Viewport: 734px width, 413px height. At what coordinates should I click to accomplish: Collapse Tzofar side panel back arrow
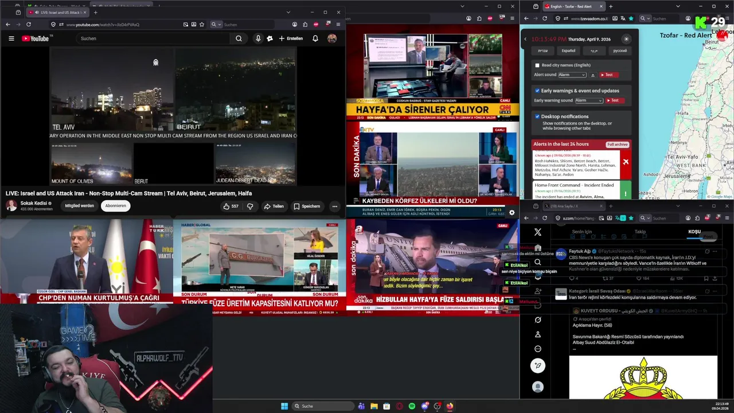point(525,39)
